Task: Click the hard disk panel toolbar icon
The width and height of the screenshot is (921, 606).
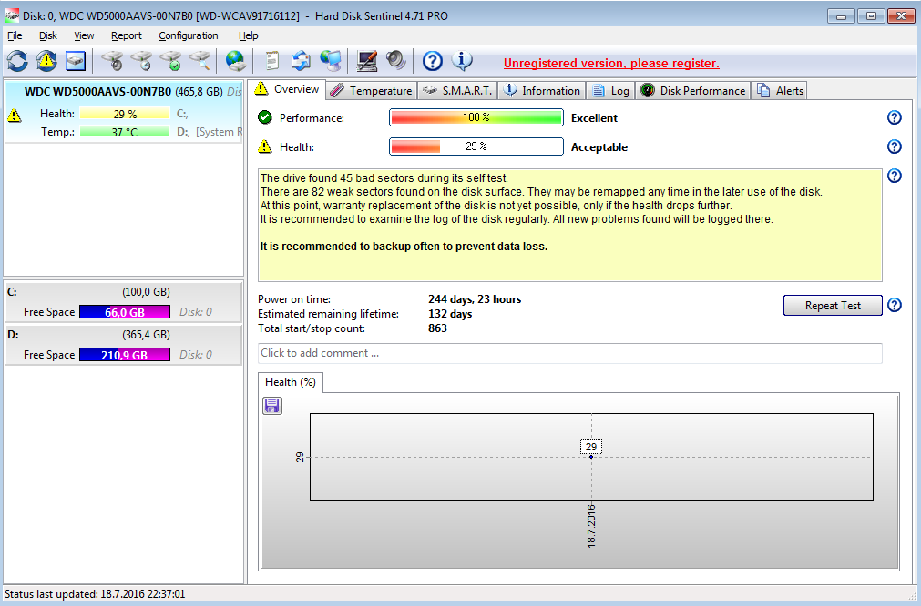Action: coord(76,60)
